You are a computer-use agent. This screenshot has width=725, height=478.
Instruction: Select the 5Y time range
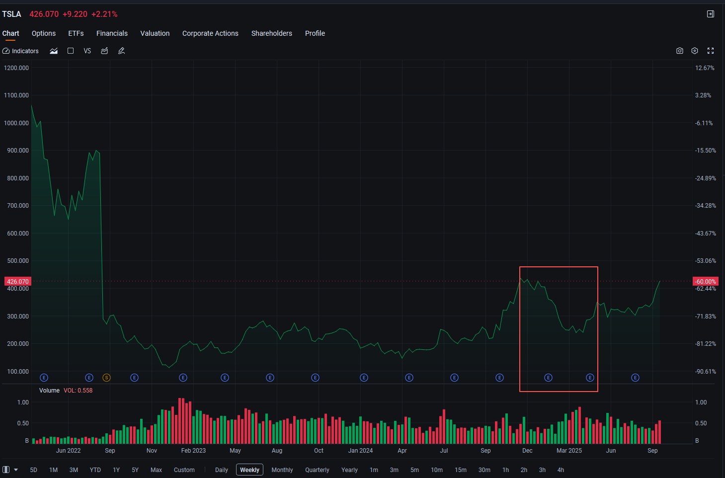click(135, 470)
